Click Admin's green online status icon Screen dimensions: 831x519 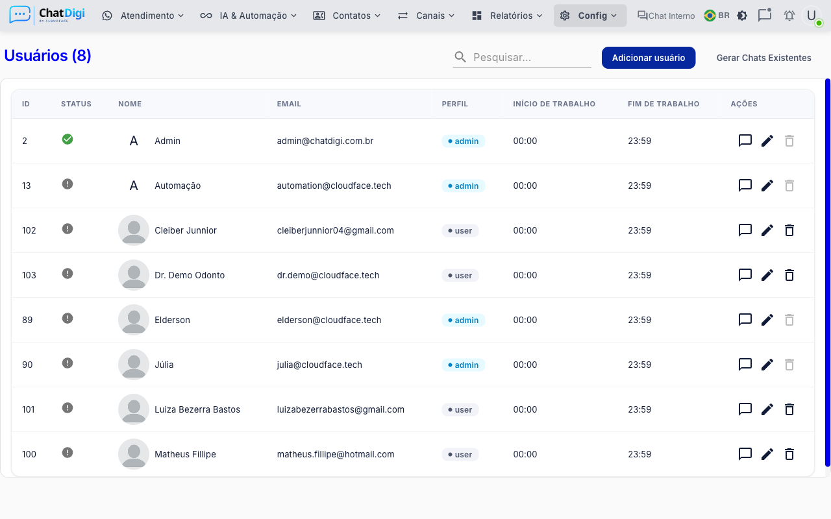68,139
